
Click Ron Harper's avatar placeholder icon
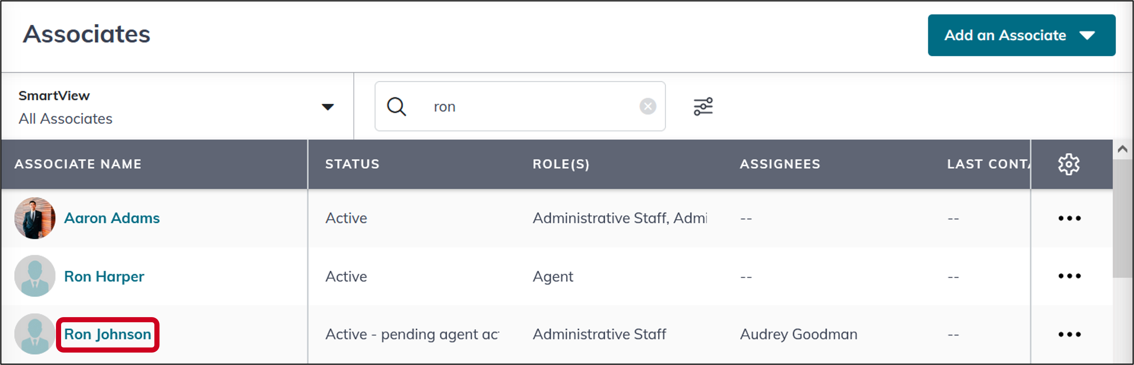coord(34,276)
